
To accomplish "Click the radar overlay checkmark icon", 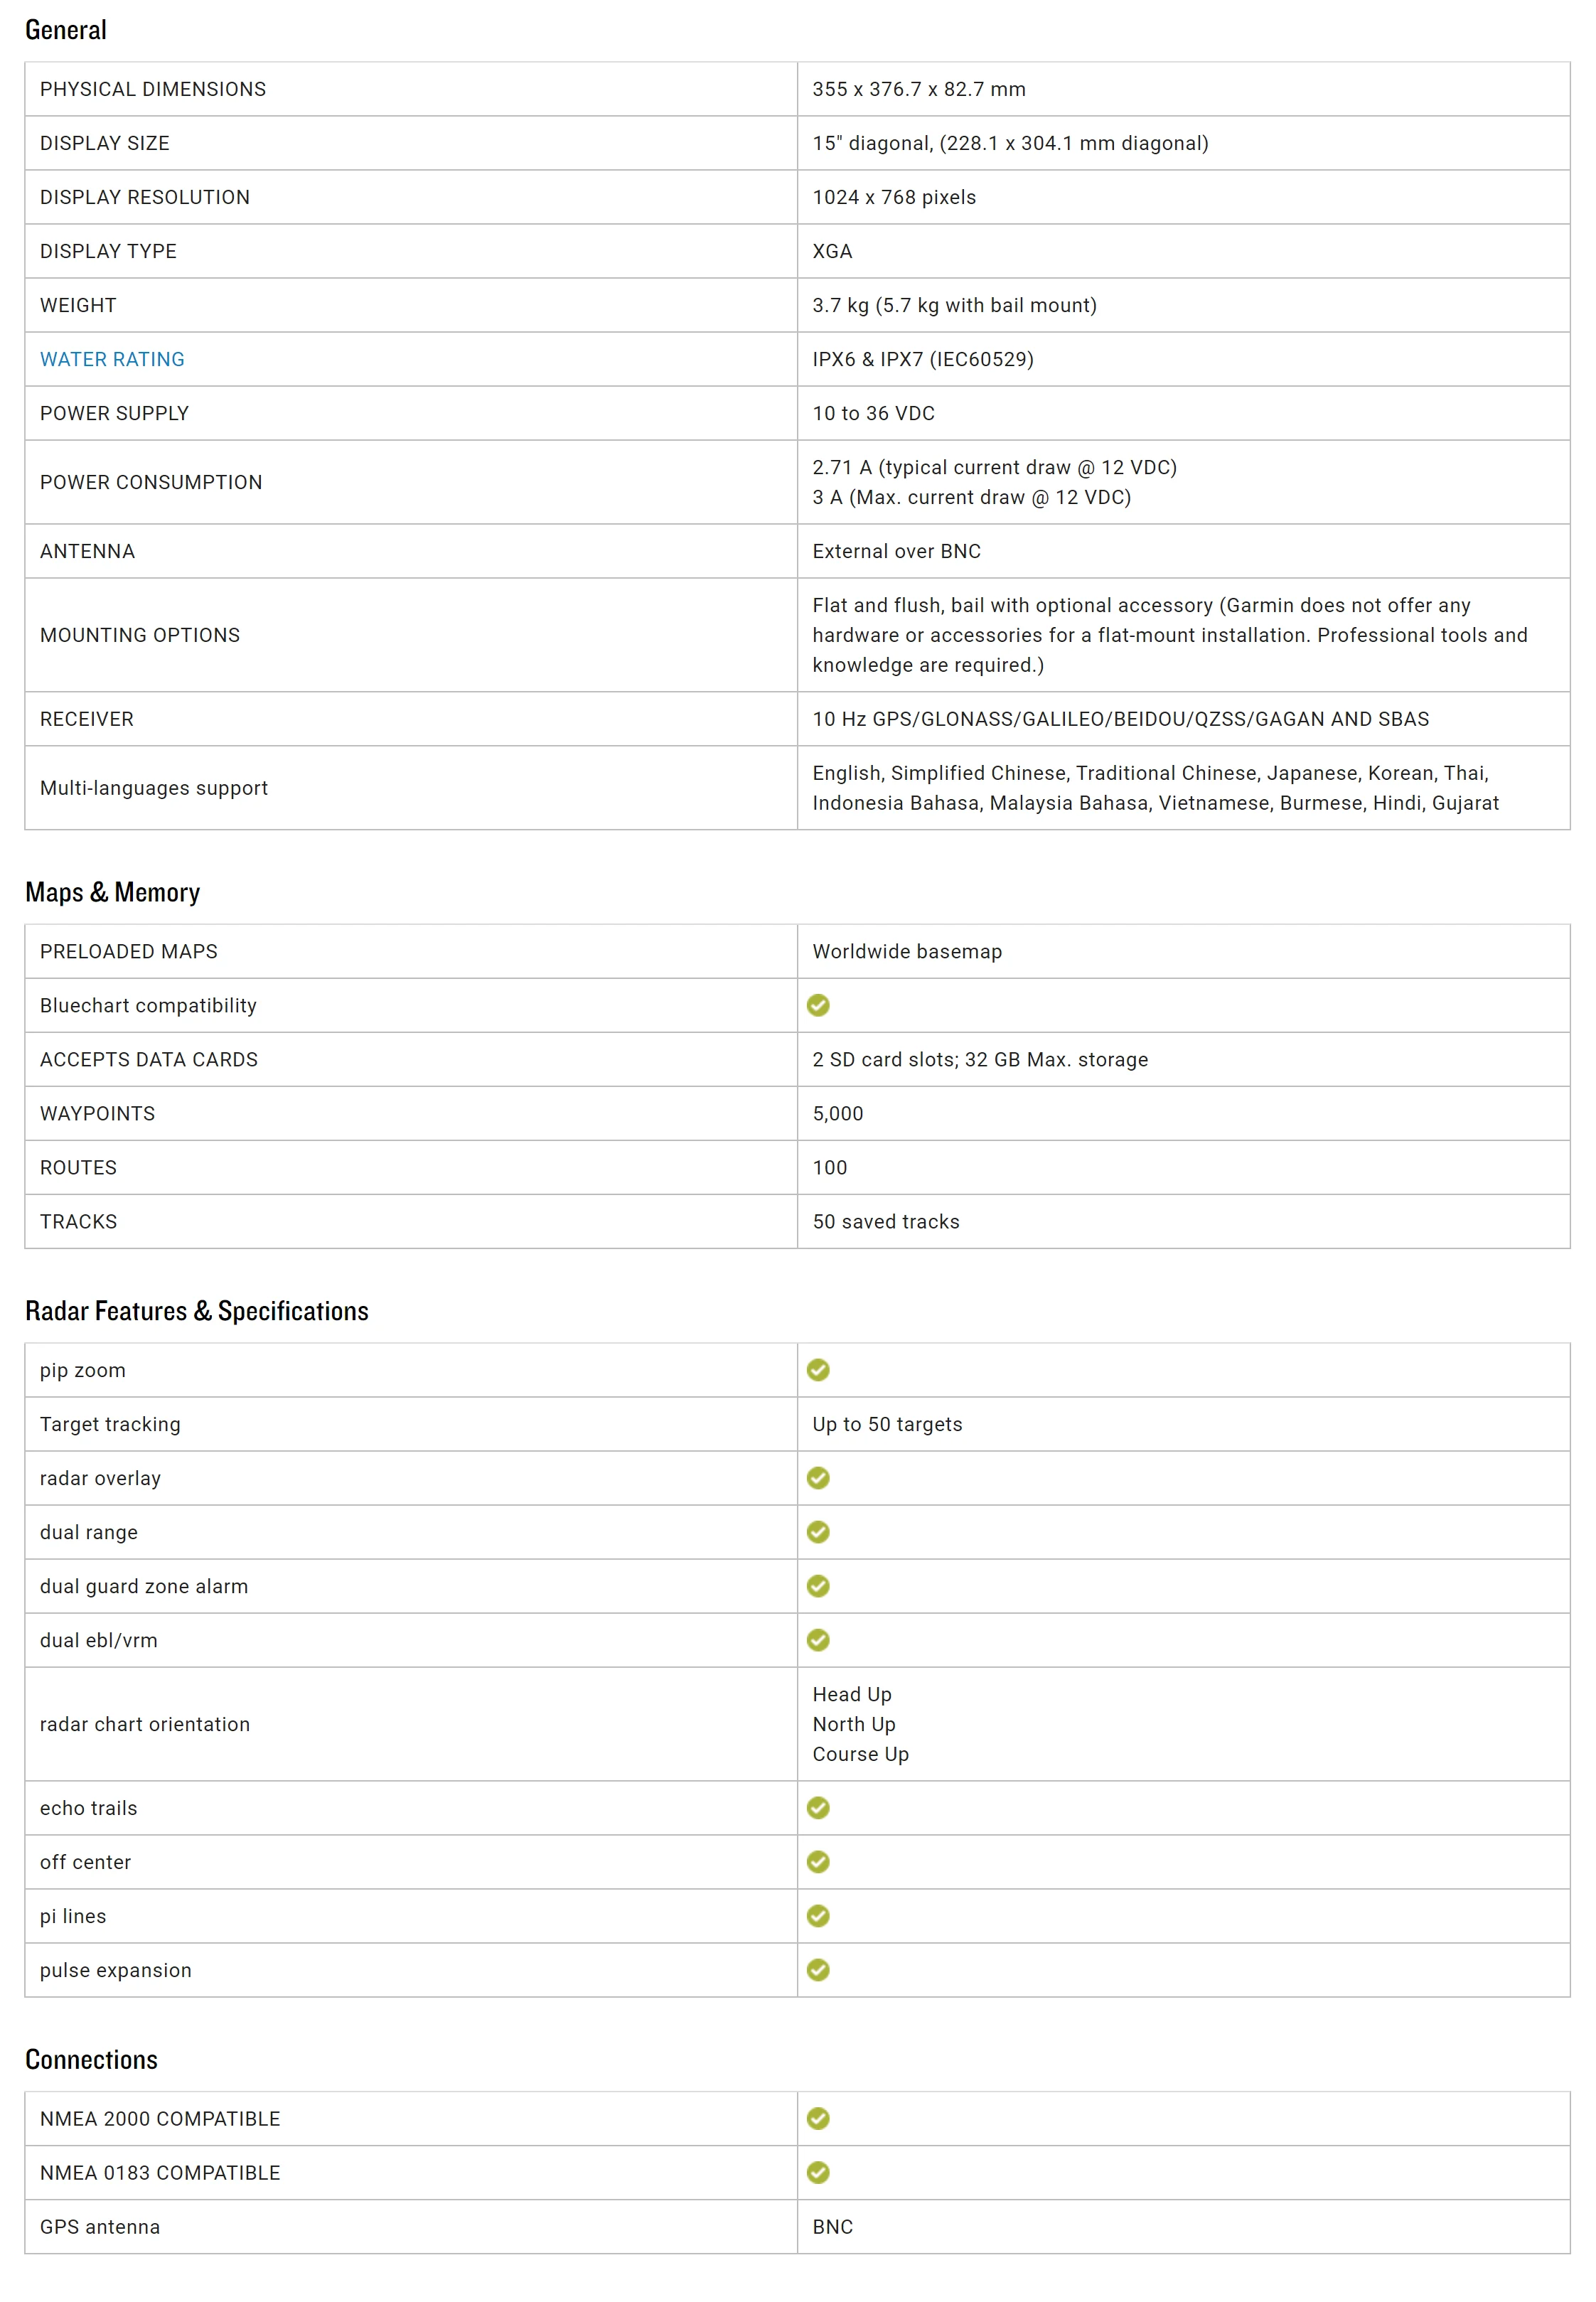I will pos(818,1478).
